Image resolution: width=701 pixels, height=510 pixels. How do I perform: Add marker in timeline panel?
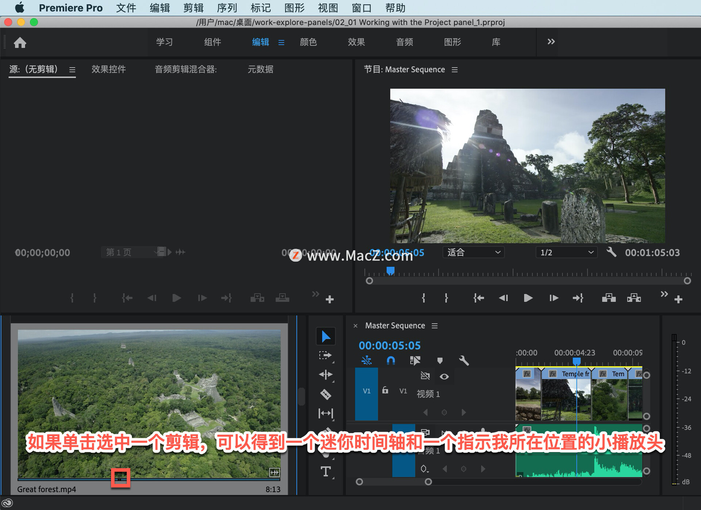tap(440, 361)
